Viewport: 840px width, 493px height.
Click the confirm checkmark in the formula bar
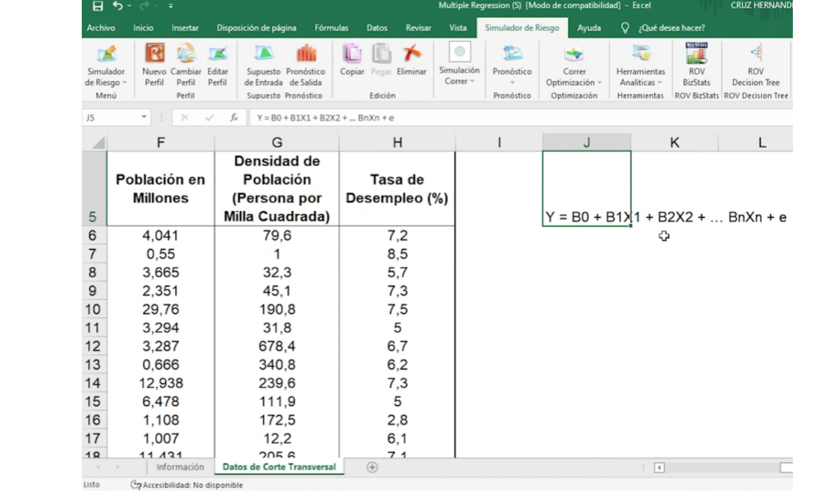[x=209, y=118]
